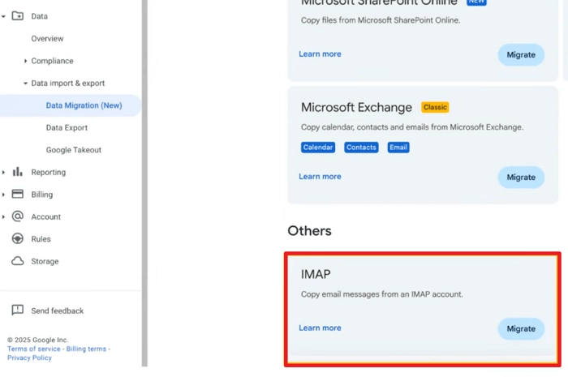Open the Rules menu item
This screenshot has height=377, width=568.
coord(41,239)
